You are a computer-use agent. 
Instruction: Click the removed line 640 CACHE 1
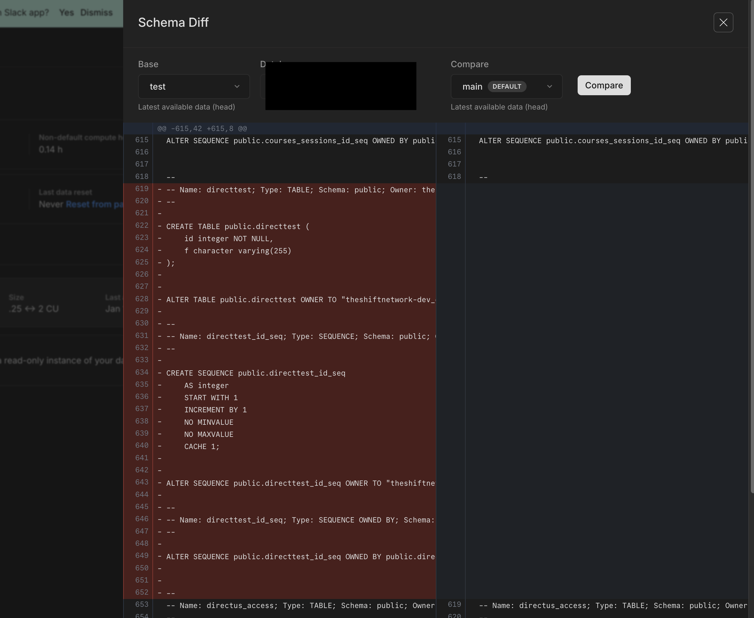point(201,447)
